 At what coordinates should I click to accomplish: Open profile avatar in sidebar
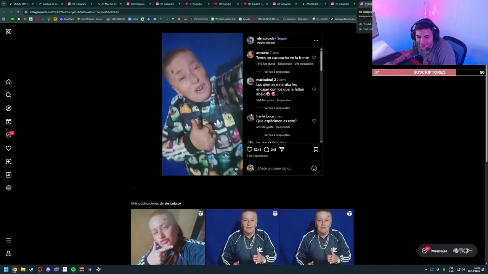(8, 188)
